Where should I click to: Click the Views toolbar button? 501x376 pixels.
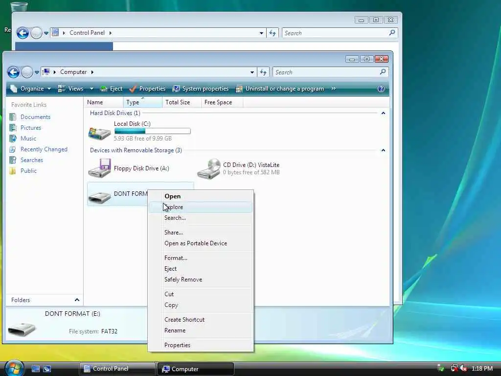[x=71, y=89]
